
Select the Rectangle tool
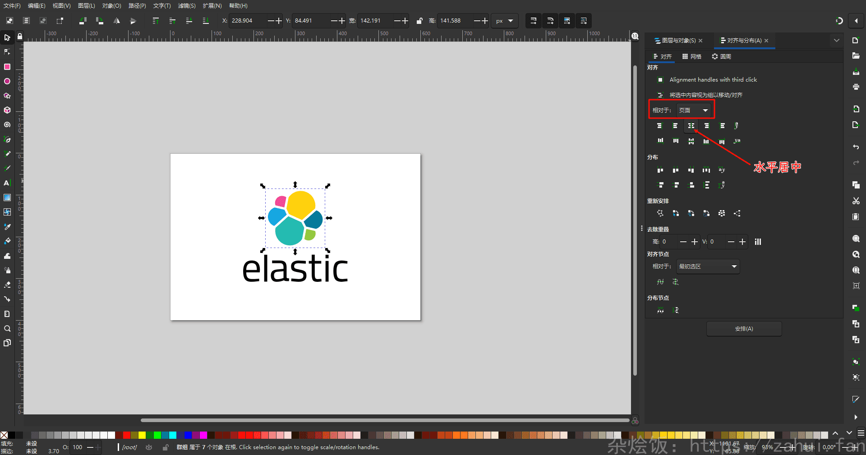(7, 67)
